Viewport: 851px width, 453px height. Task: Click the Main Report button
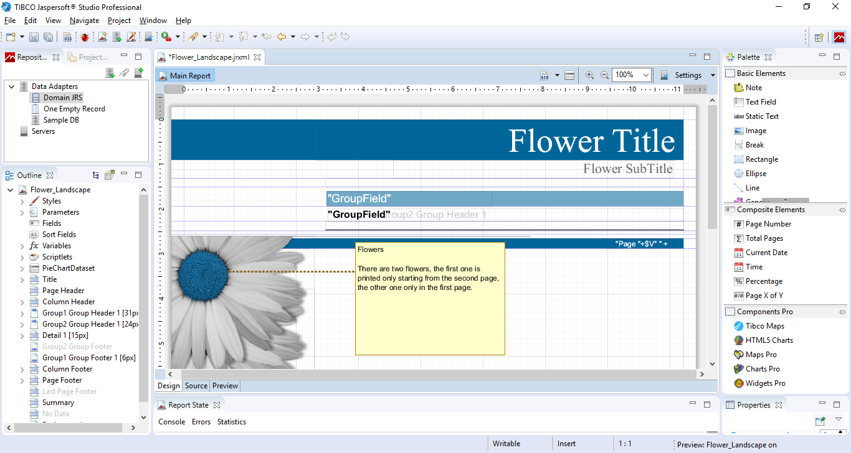click(x=185, y=76)
